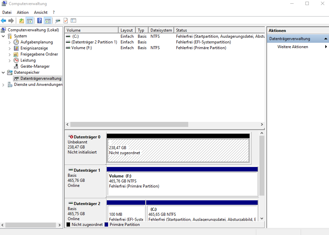Screen dimensions: 329x235
Task: Expand Dienste und Anwendungen node
Action: (x=3, y=85)
